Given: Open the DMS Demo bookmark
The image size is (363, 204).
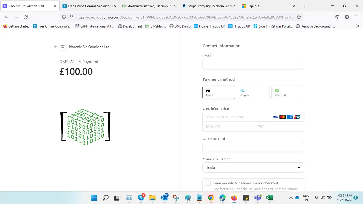Looking at the screenshot, I should [x=180, y=26].
